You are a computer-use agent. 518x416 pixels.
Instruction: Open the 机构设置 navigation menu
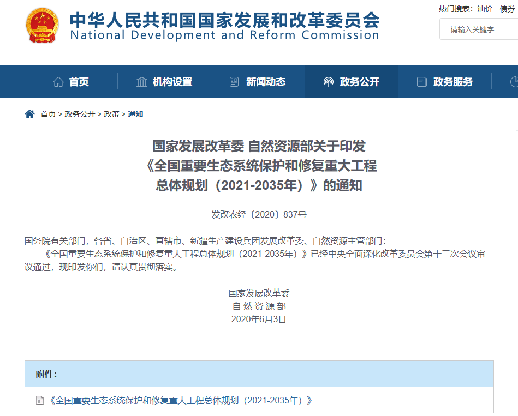tap(172, 82)
